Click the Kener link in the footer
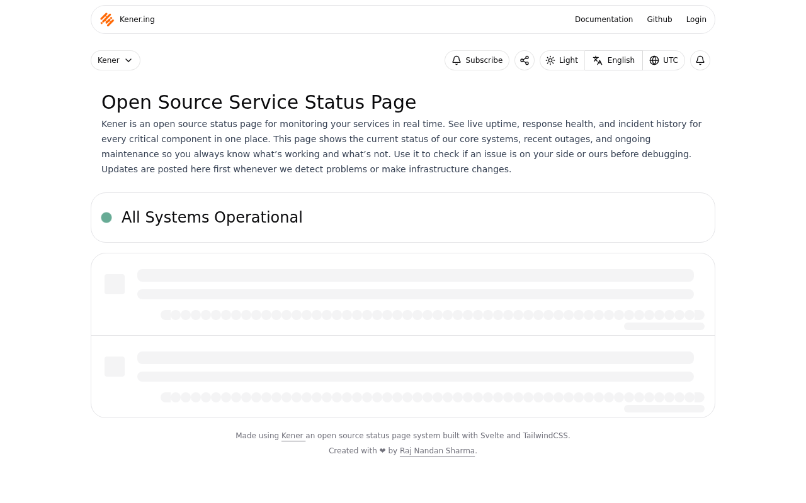The image size is (806, 503). coord(292,435)
